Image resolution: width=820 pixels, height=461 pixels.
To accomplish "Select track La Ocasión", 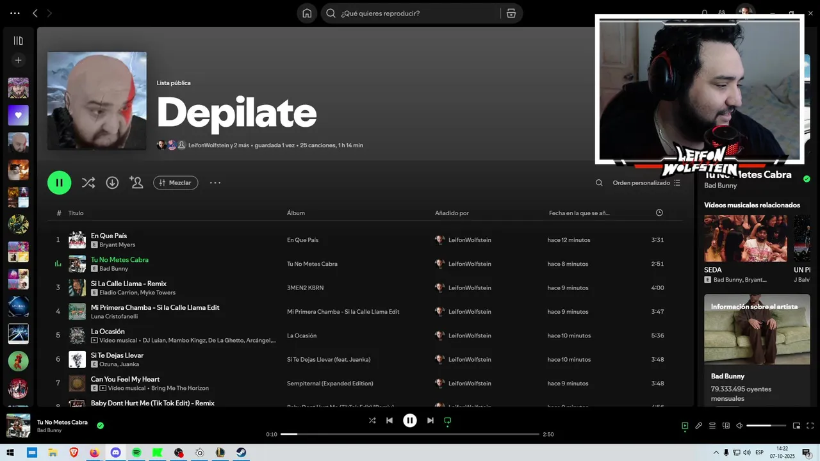I will tap(108, 331).
